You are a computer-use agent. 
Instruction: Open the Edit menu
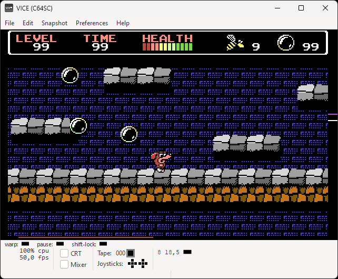tap(28, 23)
